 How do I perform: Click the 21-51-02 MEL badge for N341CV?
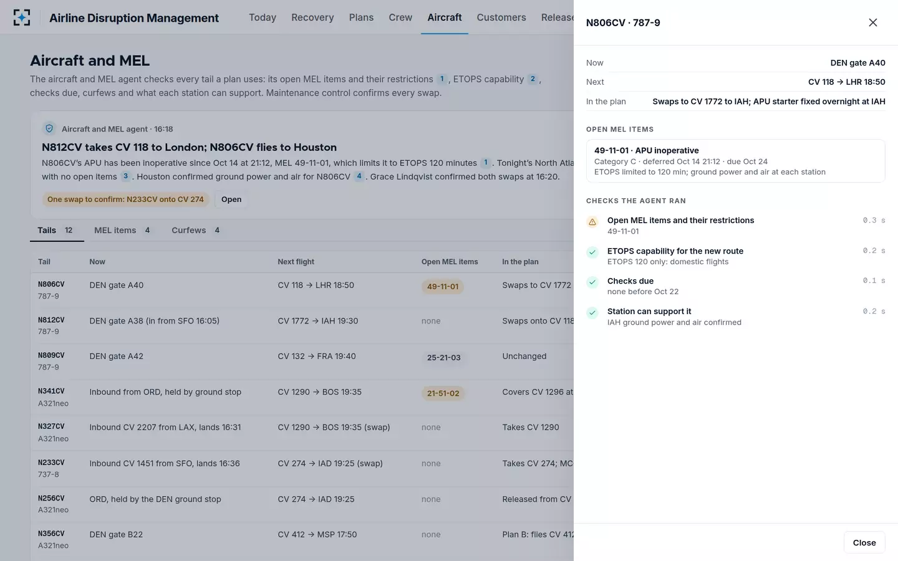point(443,393)
